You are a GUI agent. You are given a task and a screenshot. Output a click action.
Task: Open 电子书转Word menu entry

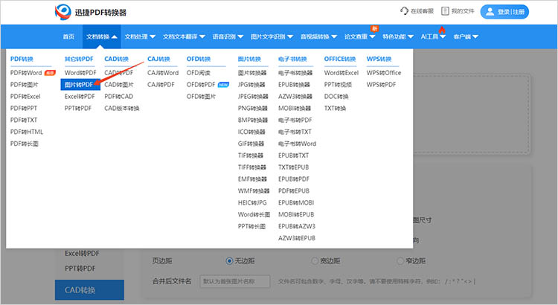click(297, 144)
